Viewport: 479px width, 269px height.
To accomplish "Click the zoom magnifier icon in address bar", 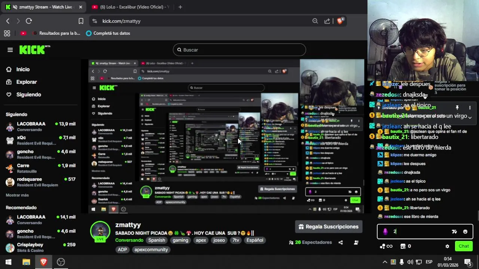I will tap(315, 21).
